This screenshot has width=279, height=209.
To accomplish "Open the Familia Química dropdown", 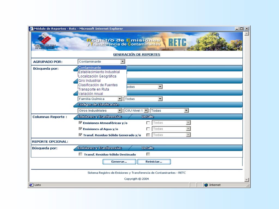I will [100, 99].
